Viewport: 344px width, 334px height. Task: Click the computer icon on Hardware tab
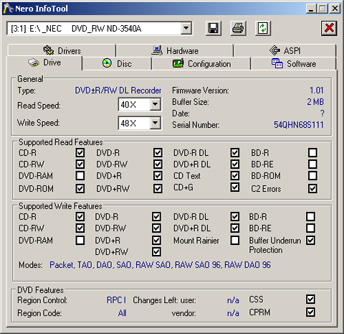pyautogui.click(x=157, y=50)
